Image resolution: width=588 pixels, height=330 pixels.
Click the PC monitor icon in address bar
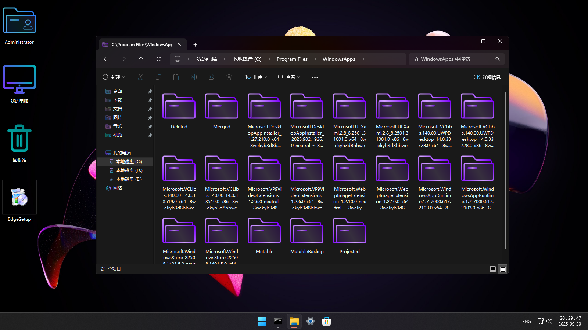pyautogui.click(x=178, y=59)
